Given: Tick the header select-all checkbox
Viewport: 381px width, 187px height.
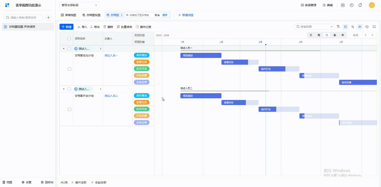Looking at the screenshot, I should [x=69, y=39].
